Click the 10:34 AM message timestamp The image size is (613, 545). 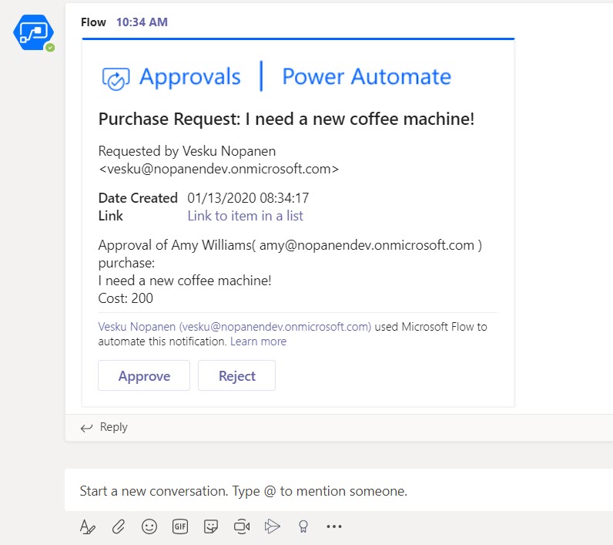point(142,22)
